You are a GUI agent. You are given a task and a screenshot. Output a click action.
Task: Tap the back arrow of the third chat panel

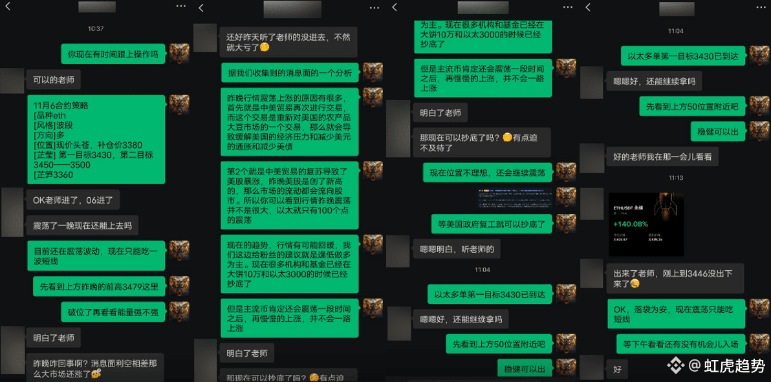[394, 7]
